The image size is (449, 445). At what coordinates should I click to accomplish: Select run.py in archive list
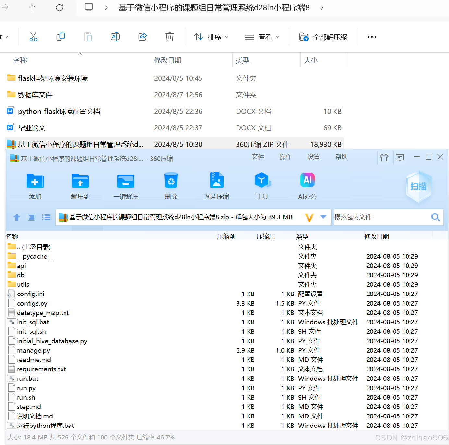(x=226, y=388)
